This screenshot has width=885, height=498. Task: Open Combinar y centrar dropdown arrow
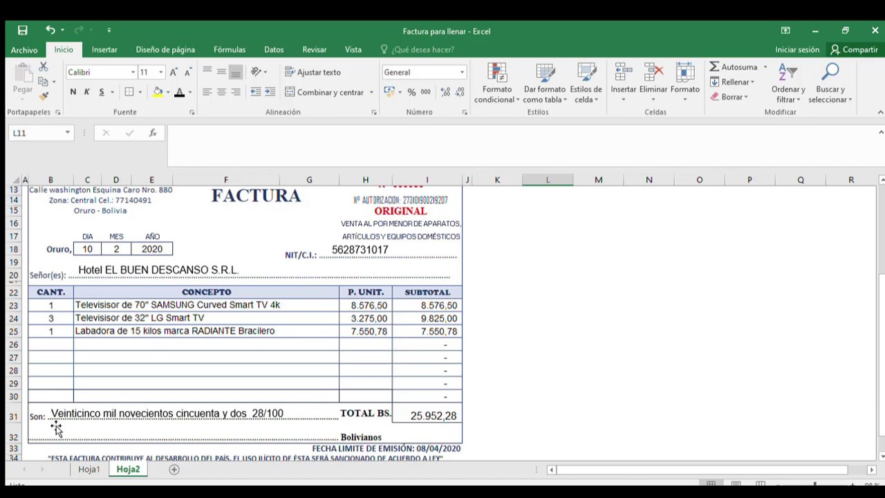(371, 92)
